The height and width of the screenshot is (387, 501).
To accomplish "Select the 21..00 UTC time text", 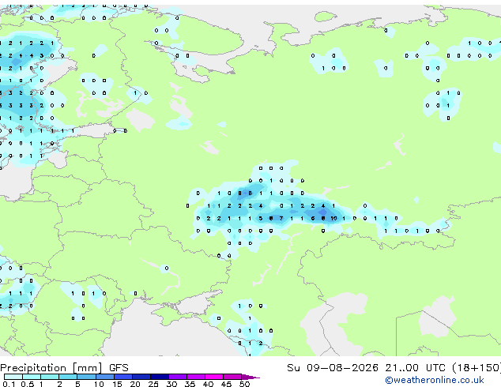I will coord(415,368).
